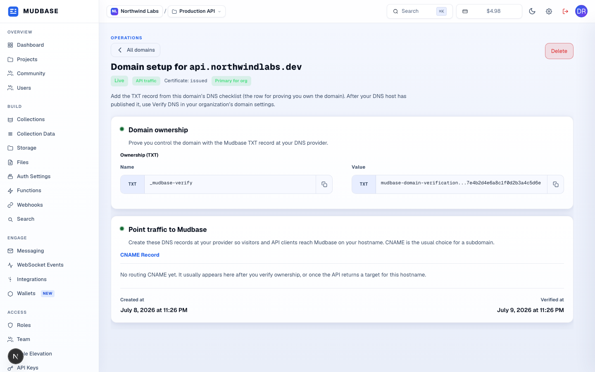Toggle dark mode with moon icon
The width and height of the screenshot is (595, 372).
[532, 11]
